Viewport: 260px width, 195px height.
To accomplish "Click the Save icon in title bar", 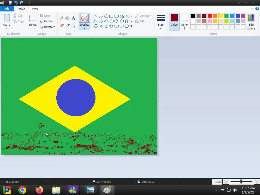I will [10, 3].
